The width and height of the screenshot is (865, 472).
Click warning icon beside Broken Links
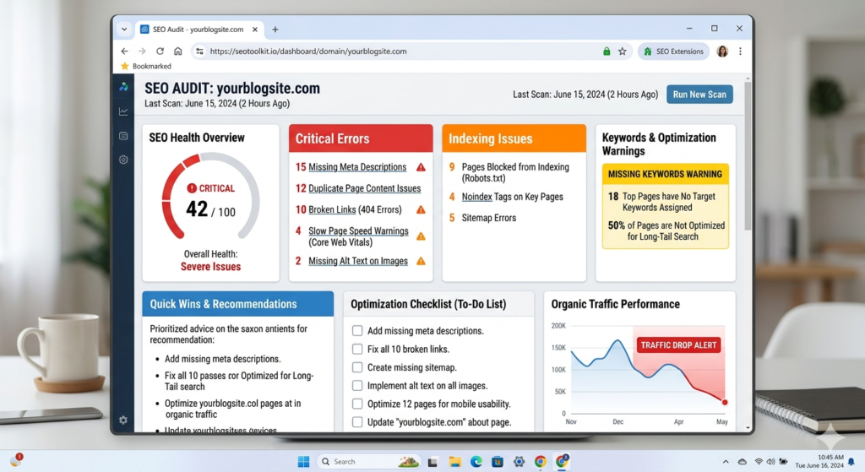(x=421, y=209)
